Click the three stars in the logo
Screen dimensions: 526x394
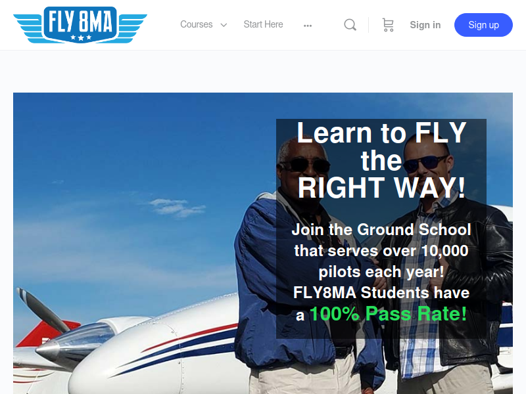pyautogui.click(x=80, y=37)
